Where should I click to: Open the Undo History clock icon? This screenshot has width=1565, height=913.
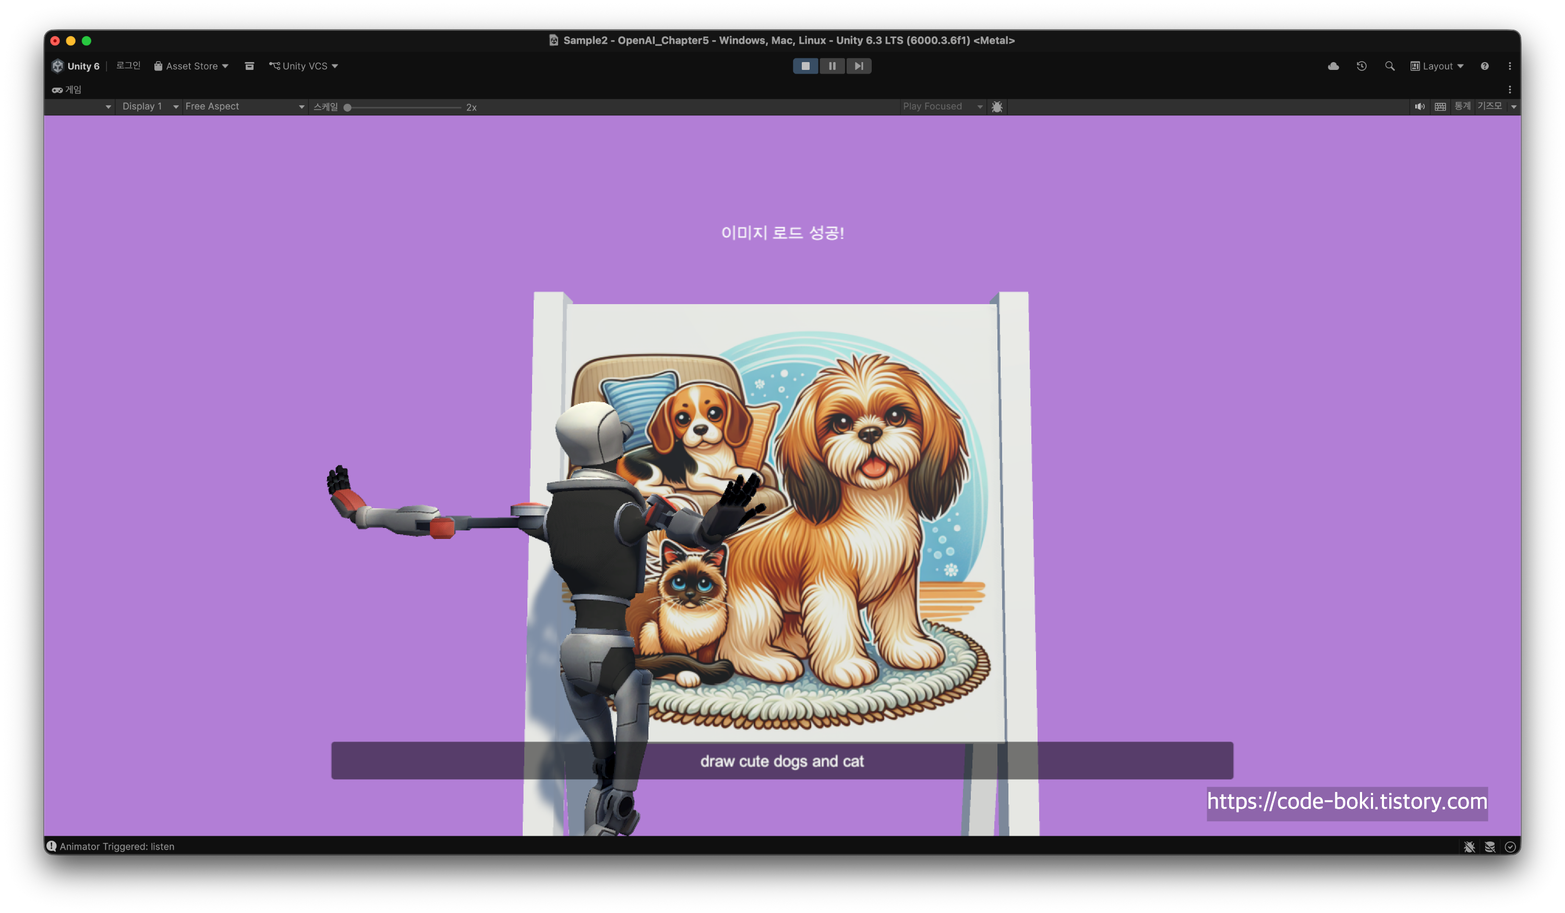1362,66
